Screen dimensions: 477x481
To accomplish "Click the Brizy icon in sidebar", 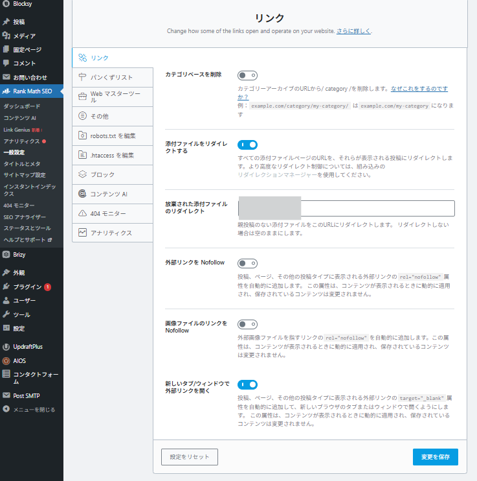I will (6, 255).
